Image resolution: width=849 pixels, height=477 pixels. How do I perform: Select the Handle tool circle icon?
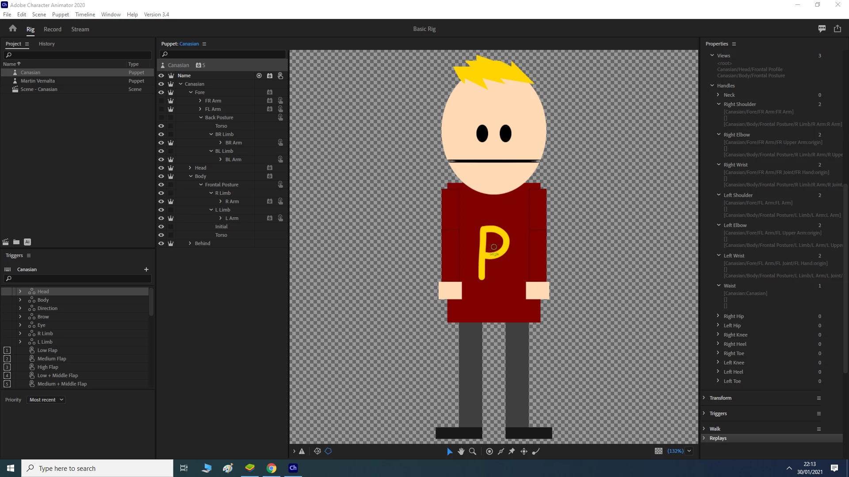coord(490,451)
